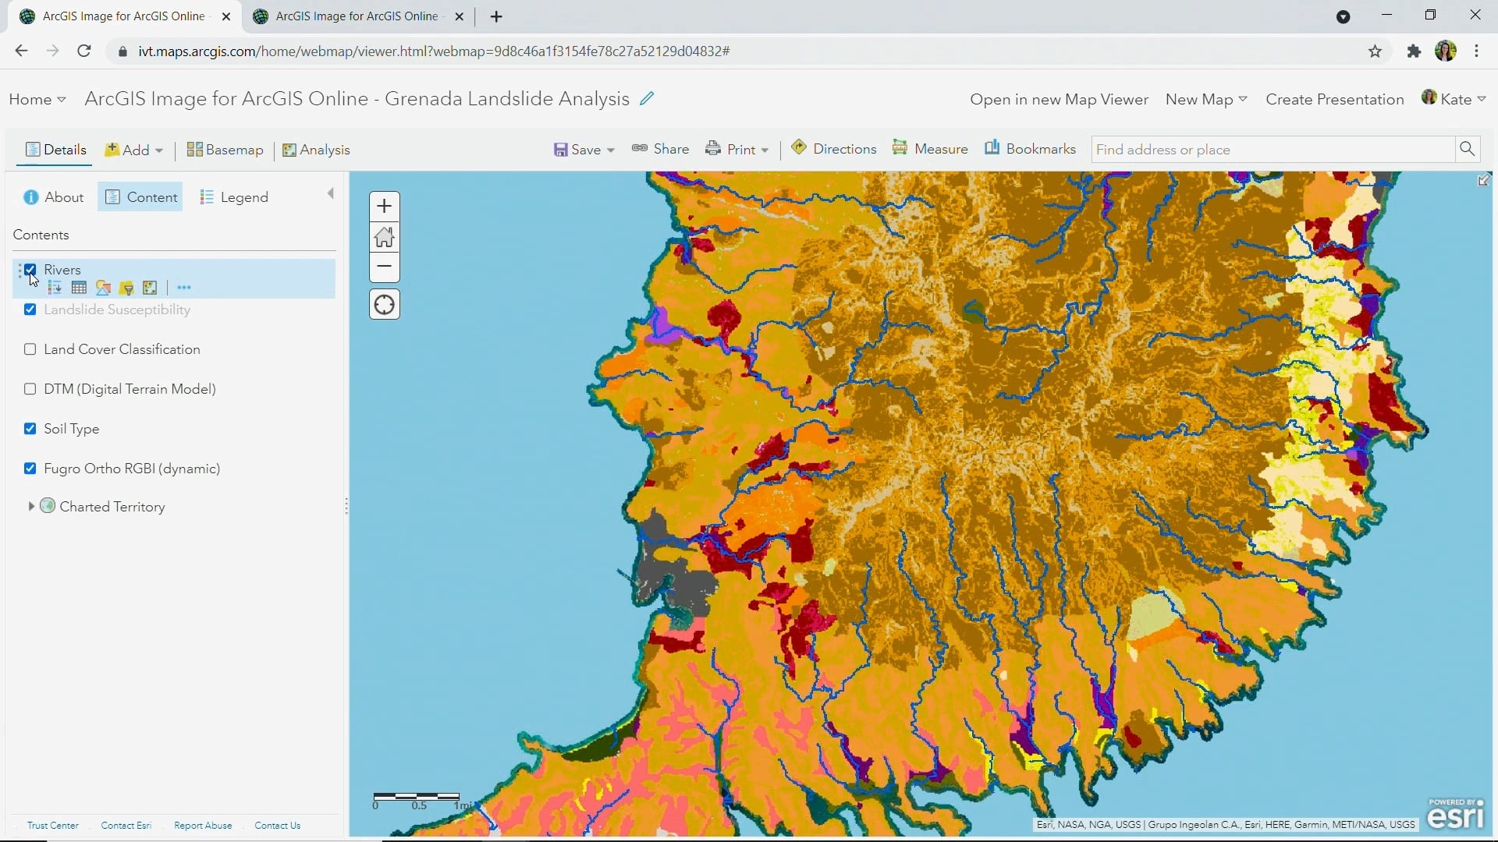The width and height of the screenshot is (1498, 842).
Task: Click the locate me GPS button
Action: click(383, 304)
